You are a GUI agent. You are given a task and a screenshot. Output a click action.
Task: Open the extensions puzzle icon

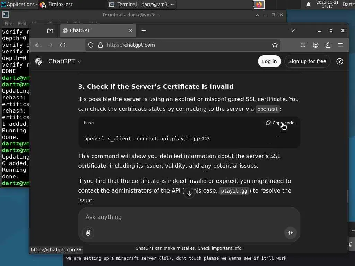[328, 45]
